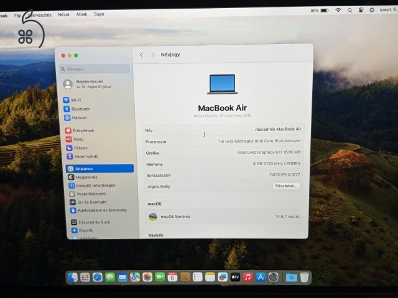Select Hang sound settings
Screen dimensions: 398x298
(75, 139)
